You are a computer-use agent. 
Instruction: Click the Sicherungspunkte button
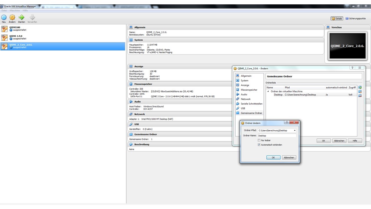(x=356, y=19)
